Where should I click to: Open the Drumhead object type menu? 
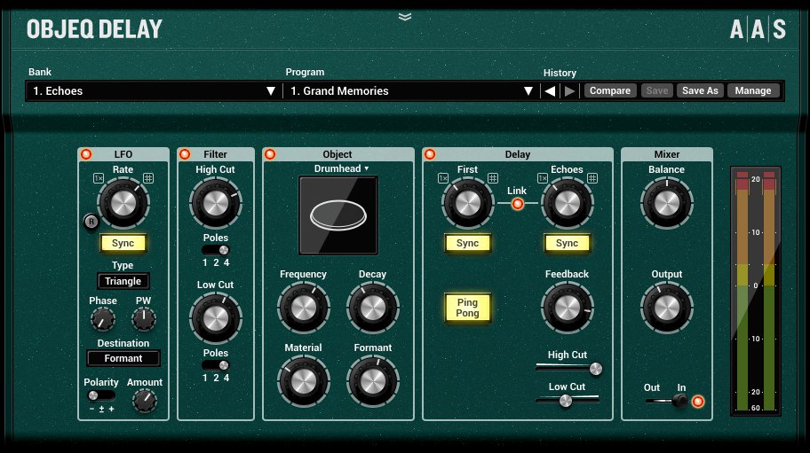tap(342, 168)
